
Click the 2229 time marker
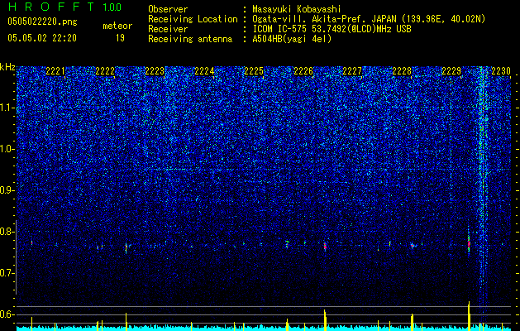(x=451, y=70)
